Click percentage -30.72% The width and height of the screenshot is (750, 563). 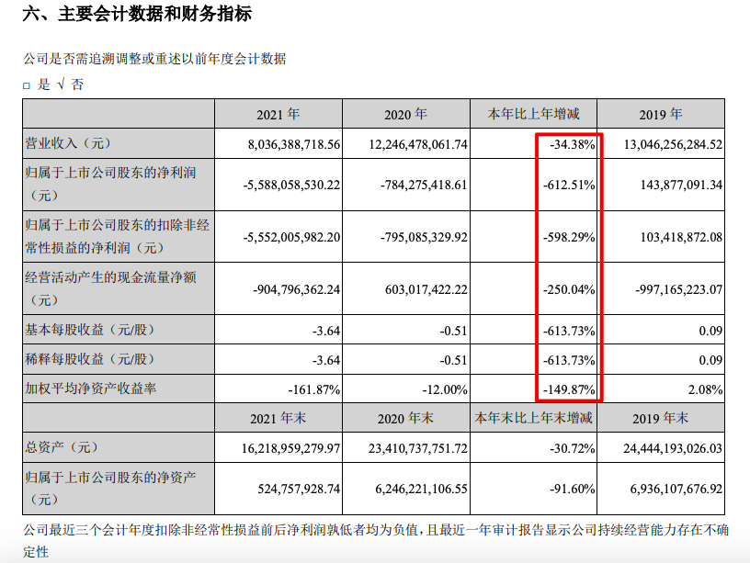[x=573, y=448]
